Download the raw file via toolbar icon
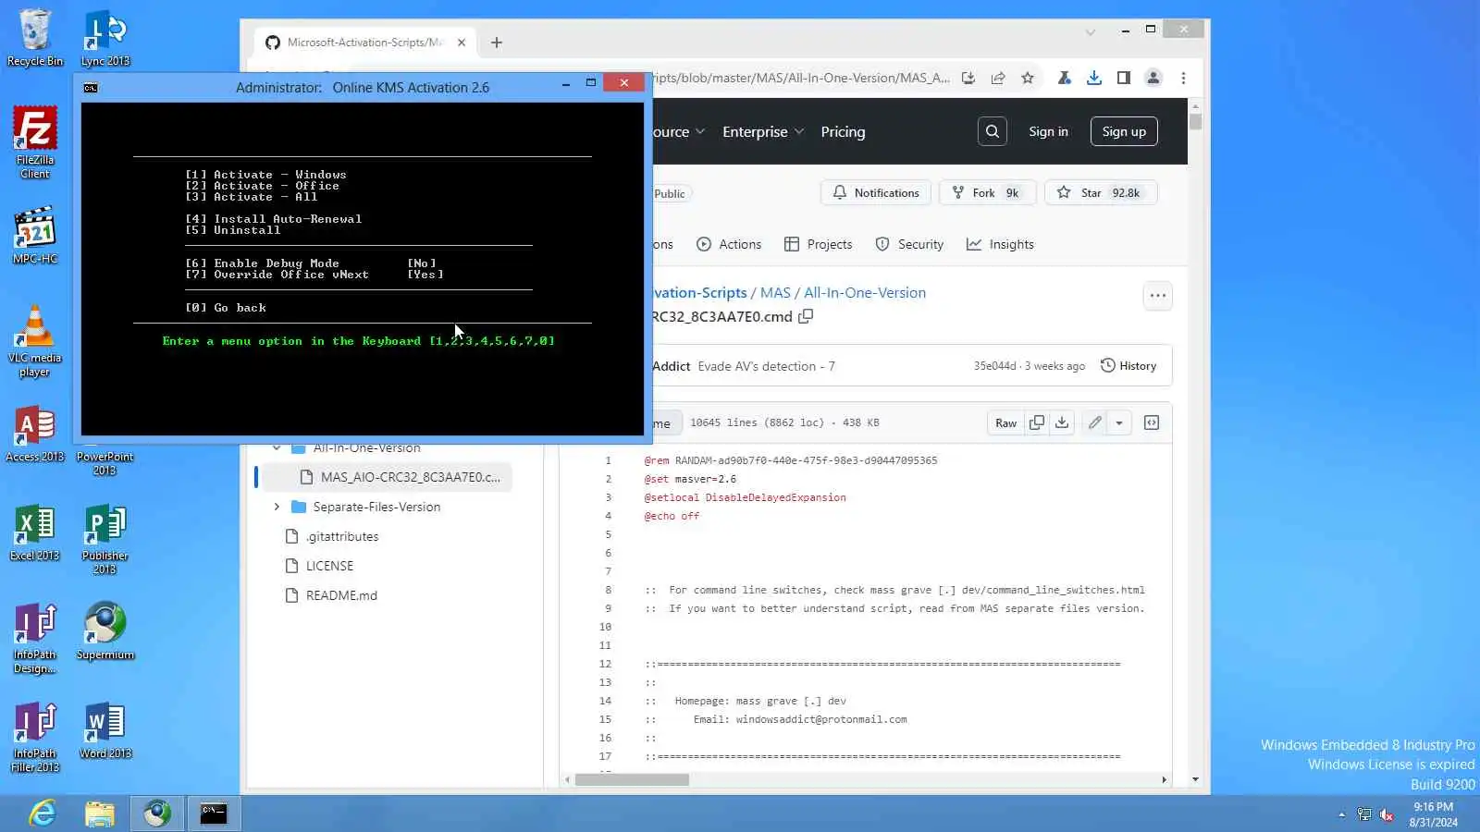This screenshot has height=832, width=1480. 1062,422
